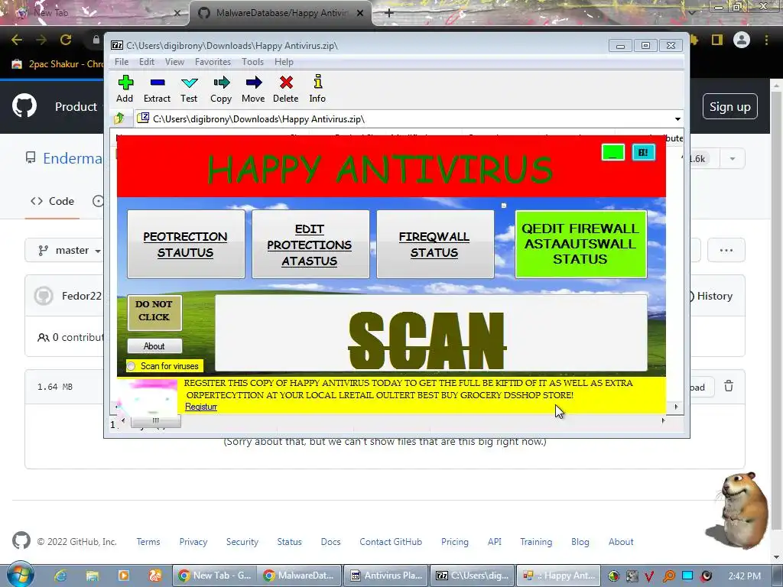The width and height of the screenshot is (783, 587).
Task: Click the Sign up button on GitHub
Action: click(729, 106)
